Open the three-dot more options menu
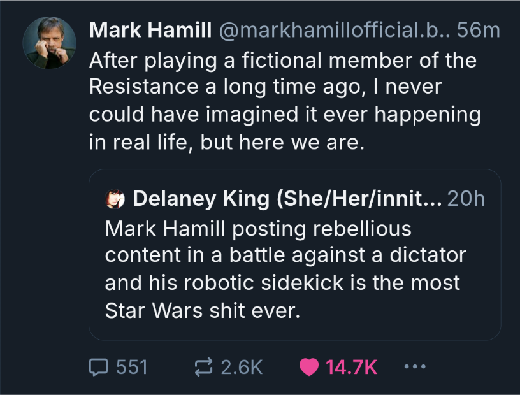Viewport: 520px width, 395px height. coord(414,366)
